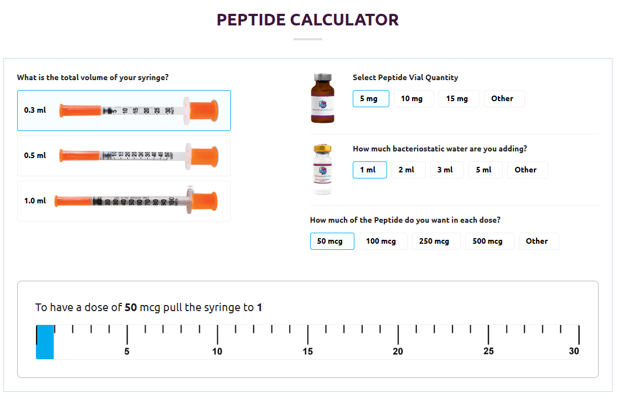Screen dimensions: 618x399
Task: Pick the 500 mcg dose
Action: (490, 241)
